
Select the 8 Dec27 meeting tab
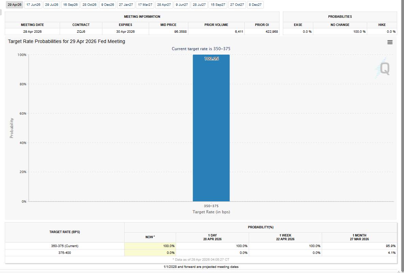pos(255,5)
